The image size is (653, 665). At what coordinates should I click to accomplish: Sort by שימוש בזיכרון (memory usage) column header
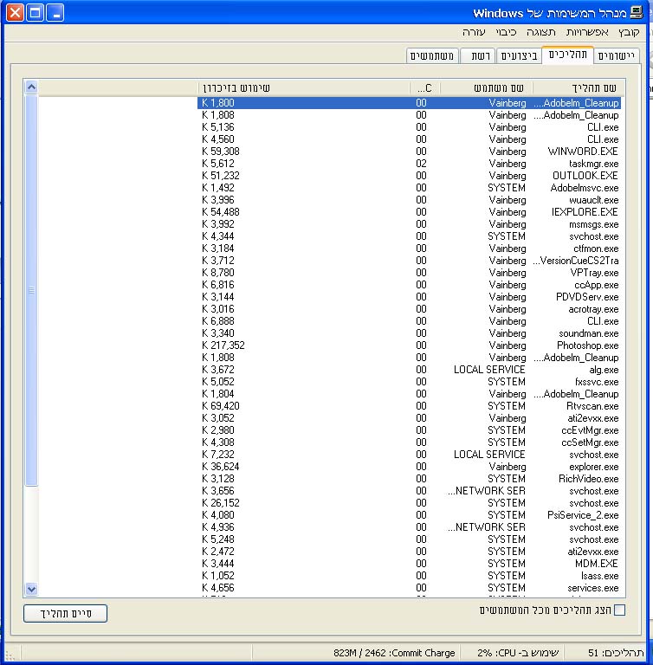coord(304,87)
